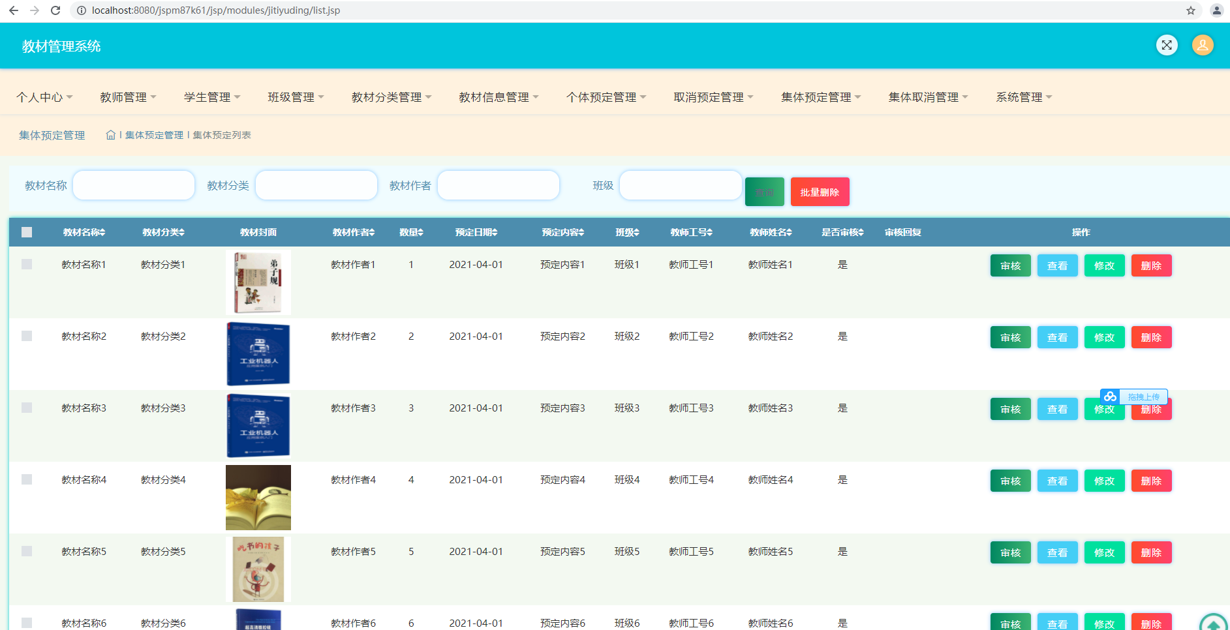Sort by 教师姓名 column header
This screenshot has height=630, width=1230.
[x=771, y=232]
